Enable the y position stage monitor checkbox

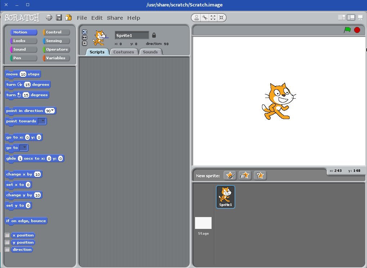(x=7, y=242)
